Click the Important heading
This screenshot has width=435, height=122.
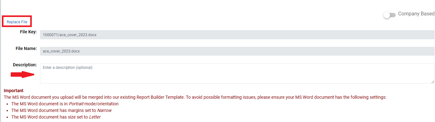pyautogui.click(x=14, y=91)
